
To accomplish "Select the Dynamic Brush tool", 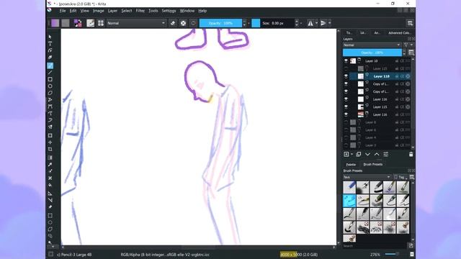I will [x=50, y=120].
